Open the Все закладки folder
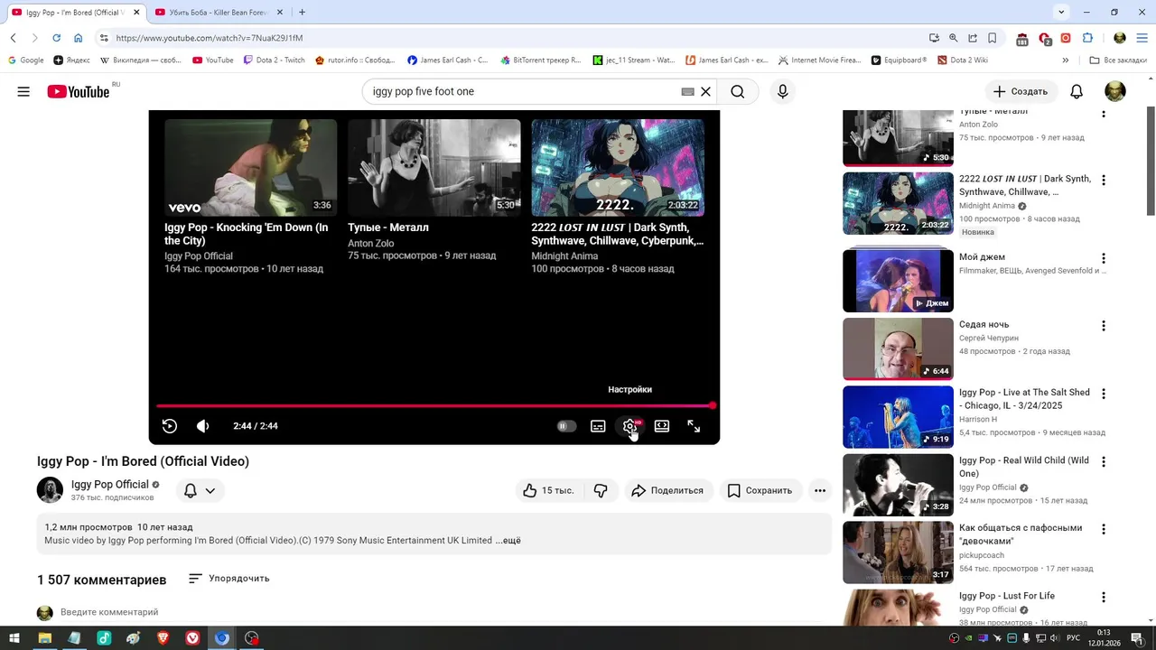Screen dimensions: 1156x650 click(x=1118, y=60)
